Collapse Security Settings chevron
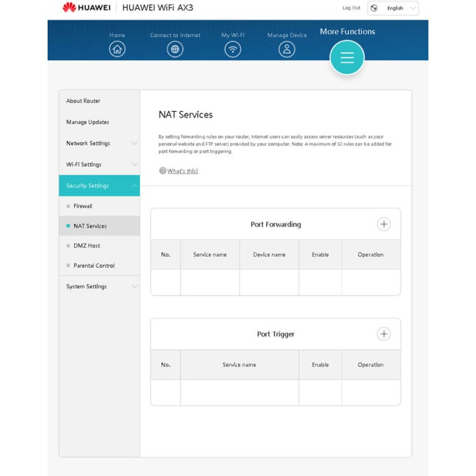Viewport: 476px width, 476px height. (x=134, y=186)
